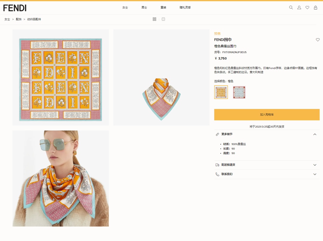This screenshot has width=323, height=241.
Task: Switch to single-column view layout icon
Action: coord(163,19)
